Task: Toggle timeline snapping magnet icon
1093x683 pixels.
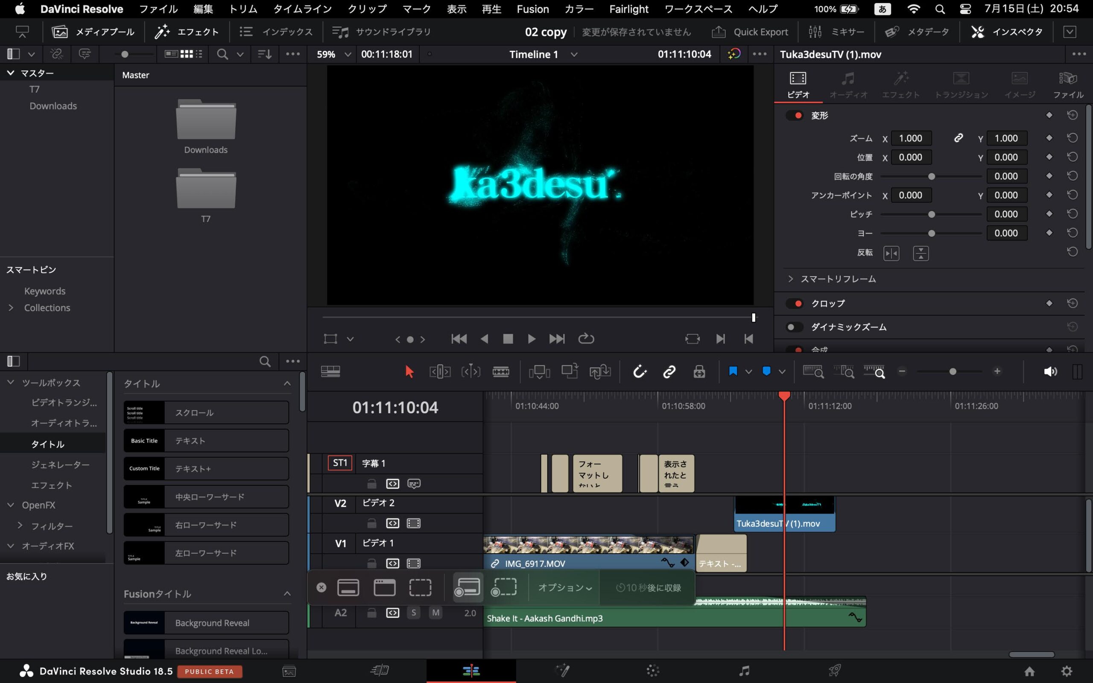Action: point(640,371)
